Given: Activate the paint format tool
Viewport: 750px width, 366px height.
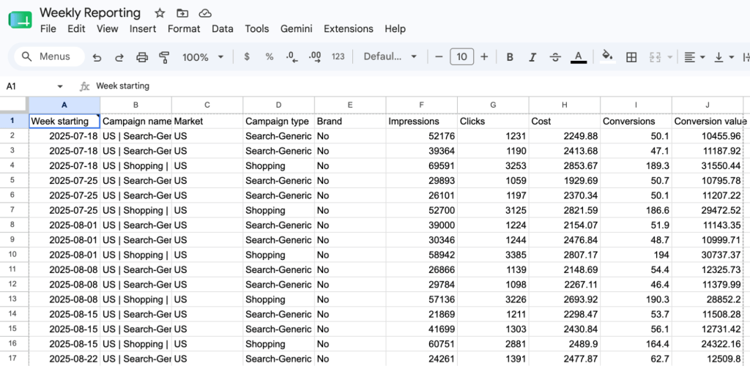Looking at the screenshot, I should pos(165,57).
